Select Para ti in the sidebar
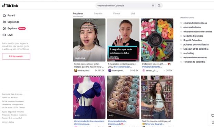This screenshot has width=214, height=127. click(x=11, y=16)
